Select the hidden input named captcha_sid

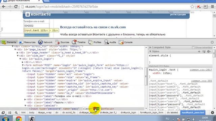pos(77,84)
